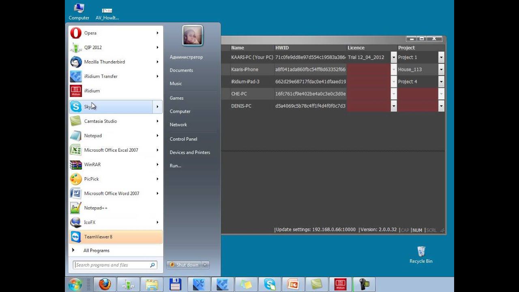519x292 pixels.
Task: Open Firefox from the taskbar
Action: (105, 285)
